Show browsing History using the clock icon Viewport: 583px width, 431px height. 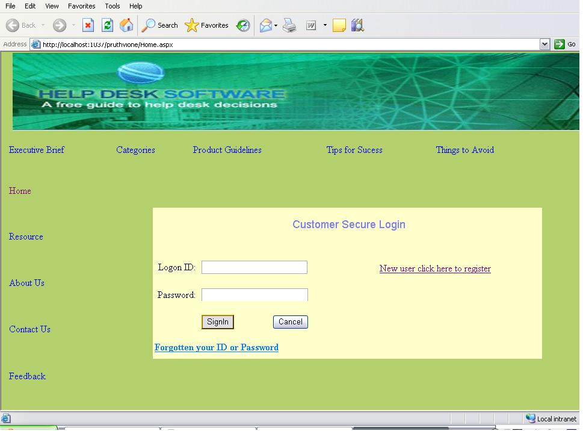point(243,25)
